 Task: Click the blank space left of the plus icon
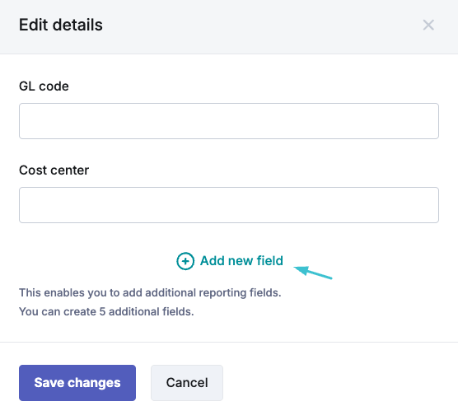tap(96, 261)
